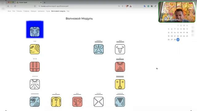Screen dimensions: 197x111
Task: Select the red Earth glyph
Action: coord(77,102)
